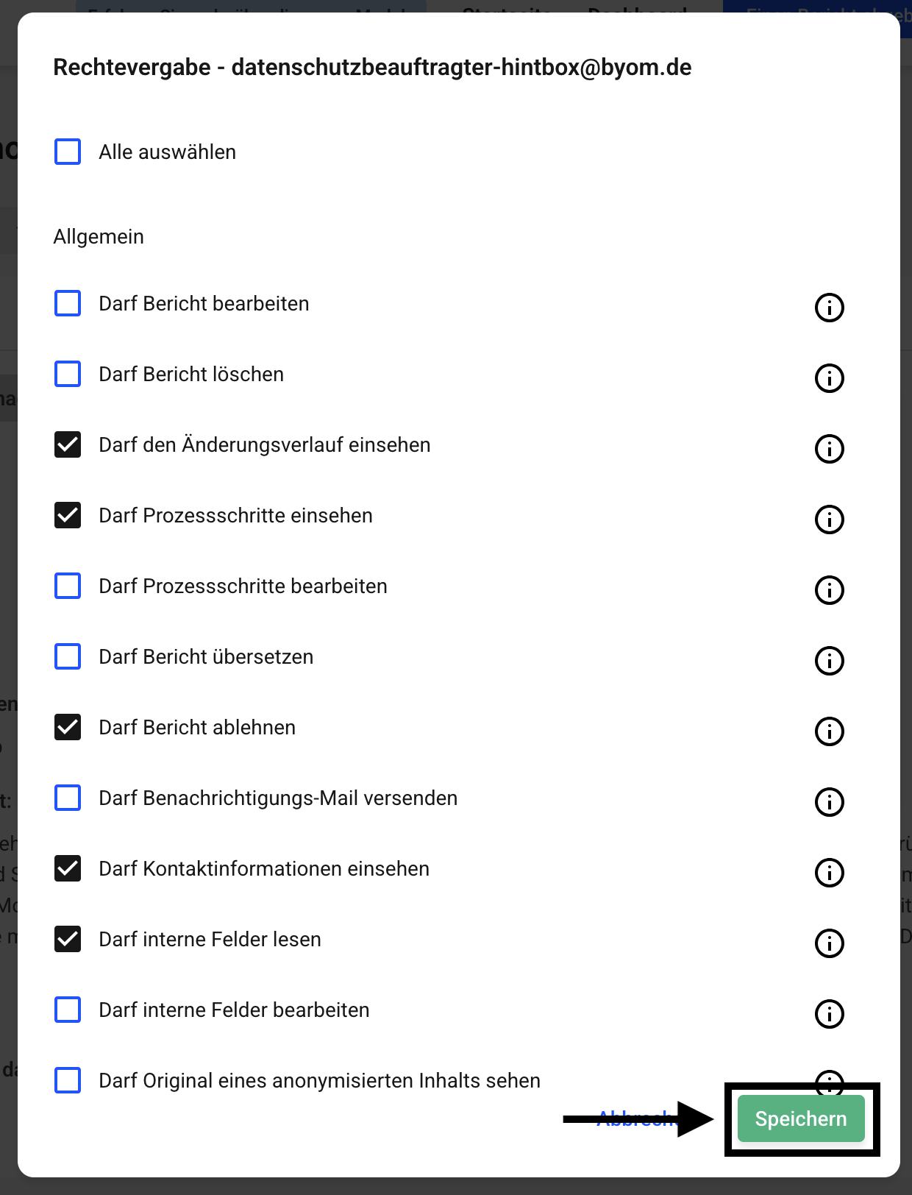The width and height of the screenshot is (912, 1195).
Task: Show info for 'Darf Prozessschritte bearbeiten'
Action: point(829,590)
